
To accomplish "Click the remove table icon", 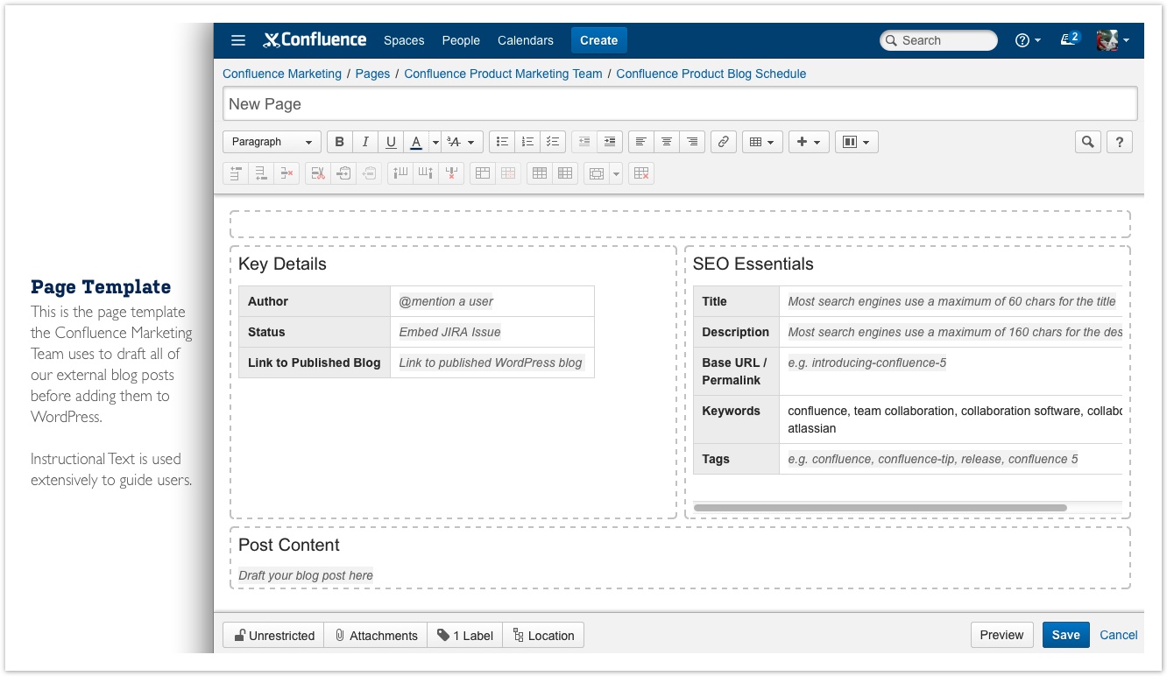I will point(641,173).
